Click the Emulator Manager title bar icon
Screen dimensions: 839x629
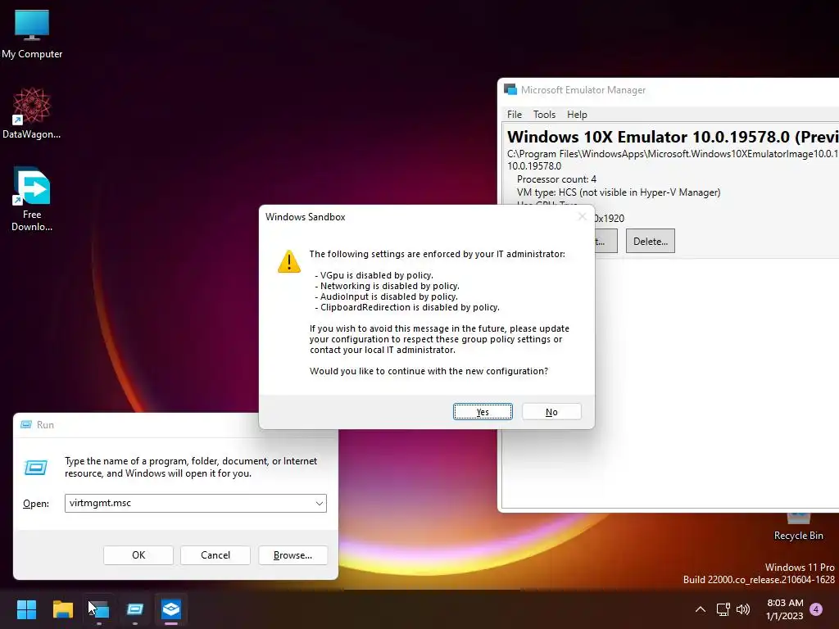point(510,90)
